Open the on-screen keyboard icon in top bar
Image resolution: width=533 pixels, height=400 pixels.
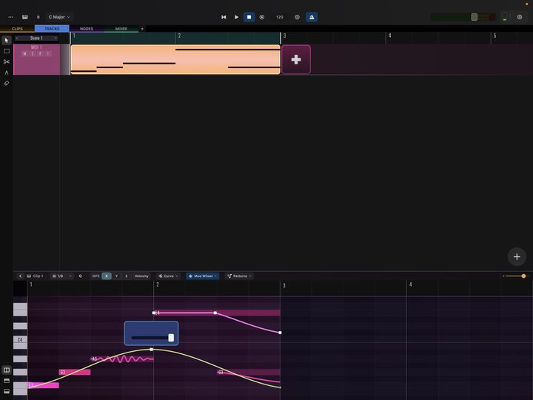[x=25, y=17]
